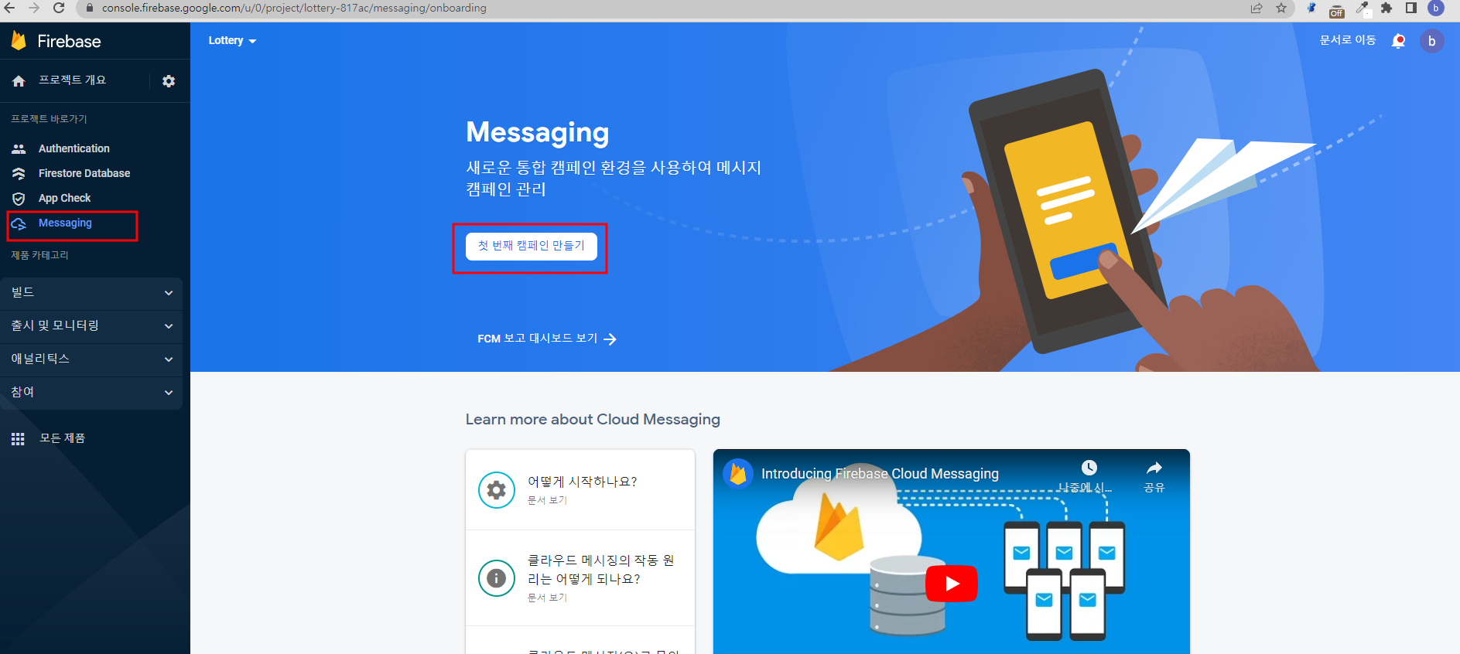Open 어떻게 시작하나요? documentation card
Viewport: 1460px width, 654px height.
[x=580, y=490]
